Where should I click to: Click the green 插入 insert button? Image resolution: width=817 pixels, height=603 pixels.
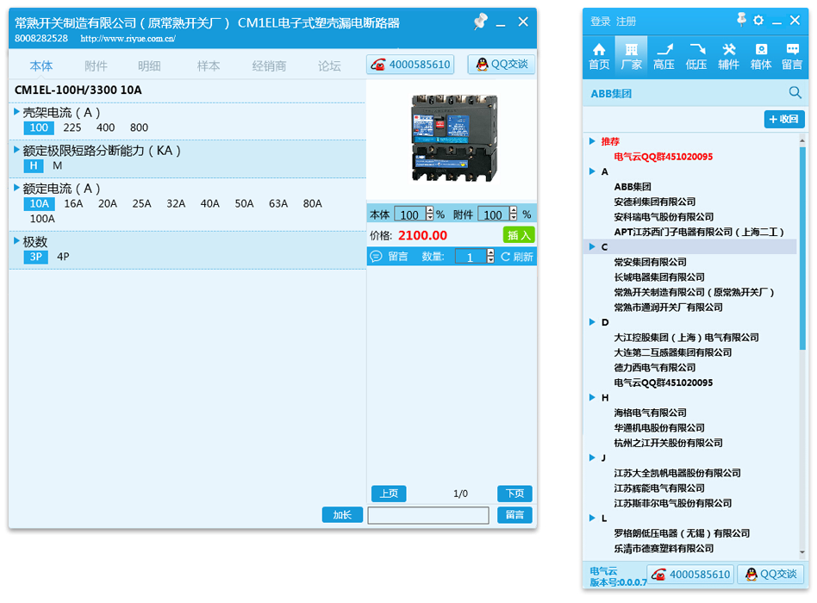(519, 235)
